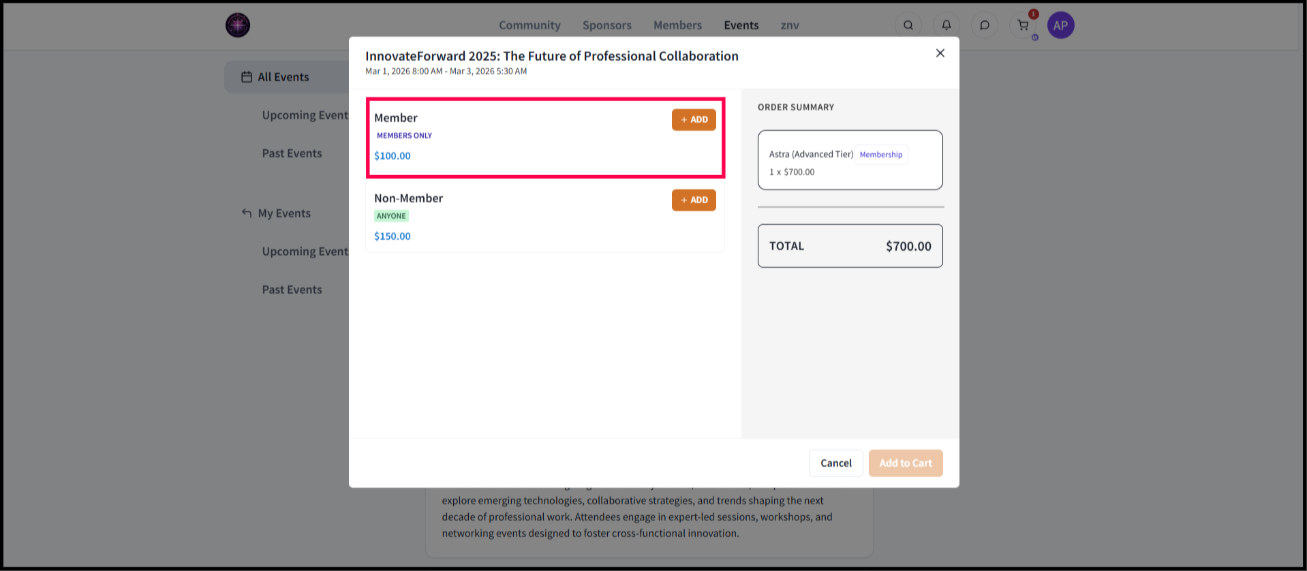Click the community logo icon
The image size is (1307, 571).
pos(238,25)
